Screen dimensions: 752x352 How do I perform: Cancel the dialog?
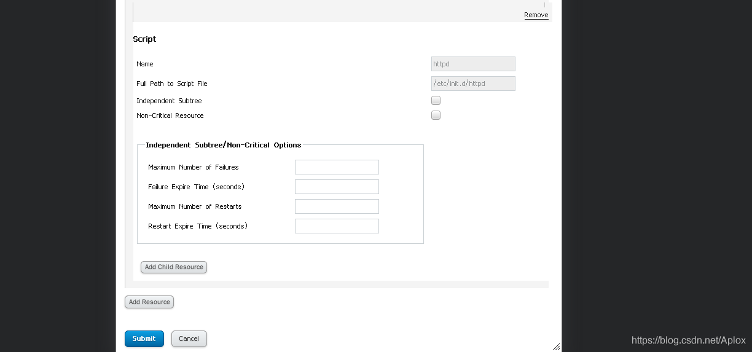[189, 338]
